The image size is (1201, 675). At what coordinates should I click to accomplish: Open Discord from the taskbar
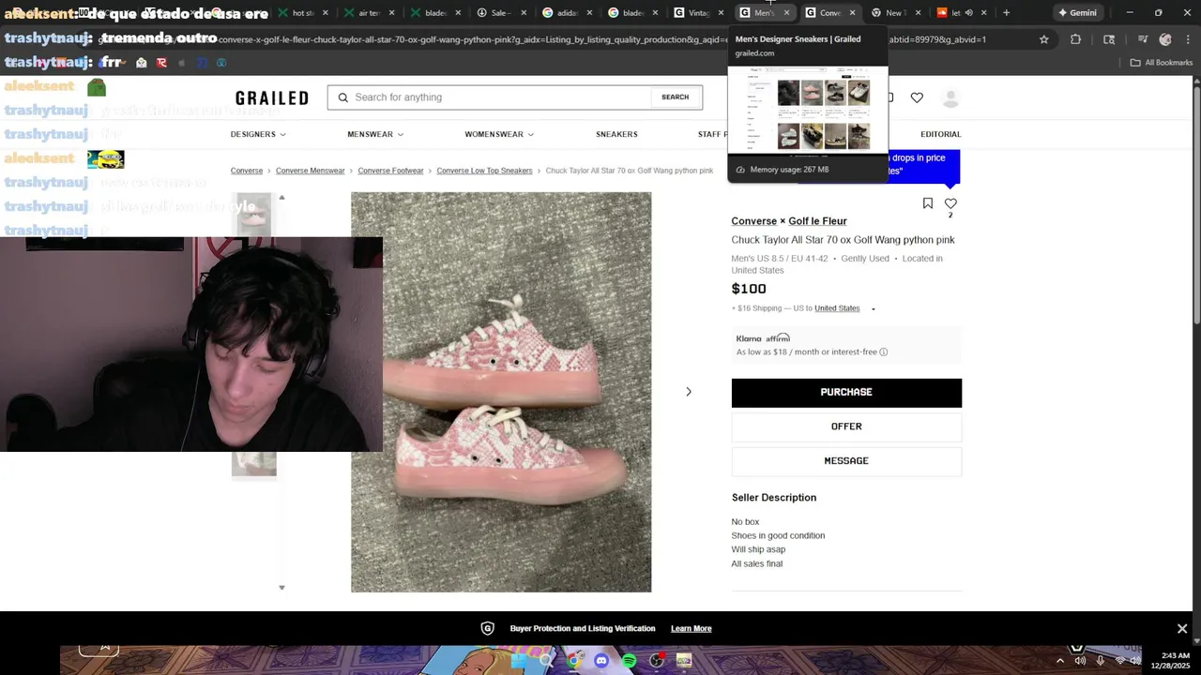(601, 661)
